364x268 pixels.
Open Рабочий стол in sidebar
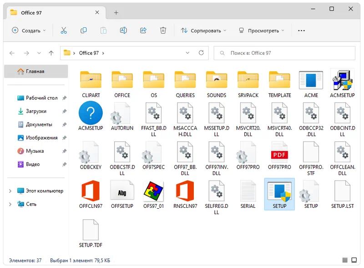(37, 98)
